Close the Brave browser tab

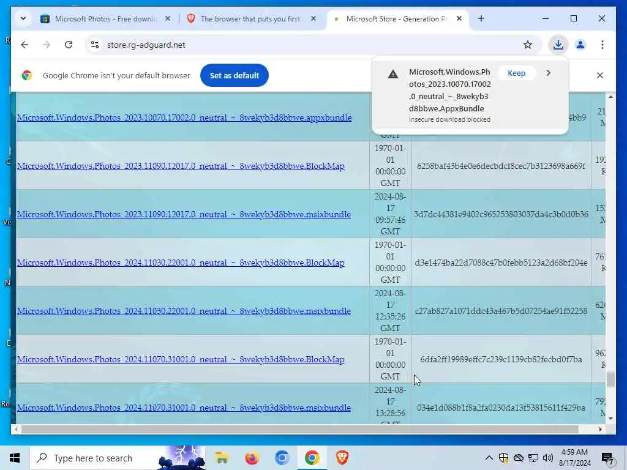313,18
